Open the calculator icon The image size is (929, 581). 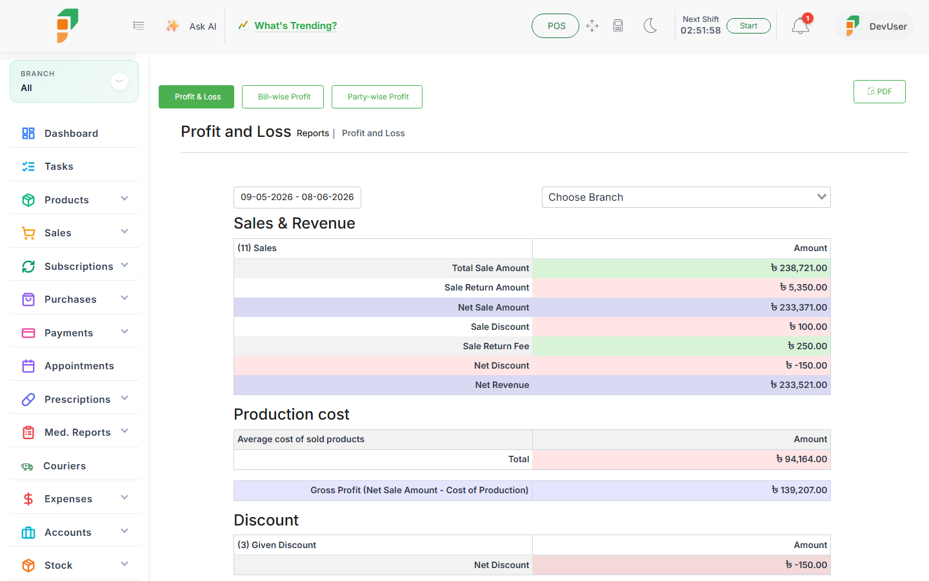click(x=618, y=26)
